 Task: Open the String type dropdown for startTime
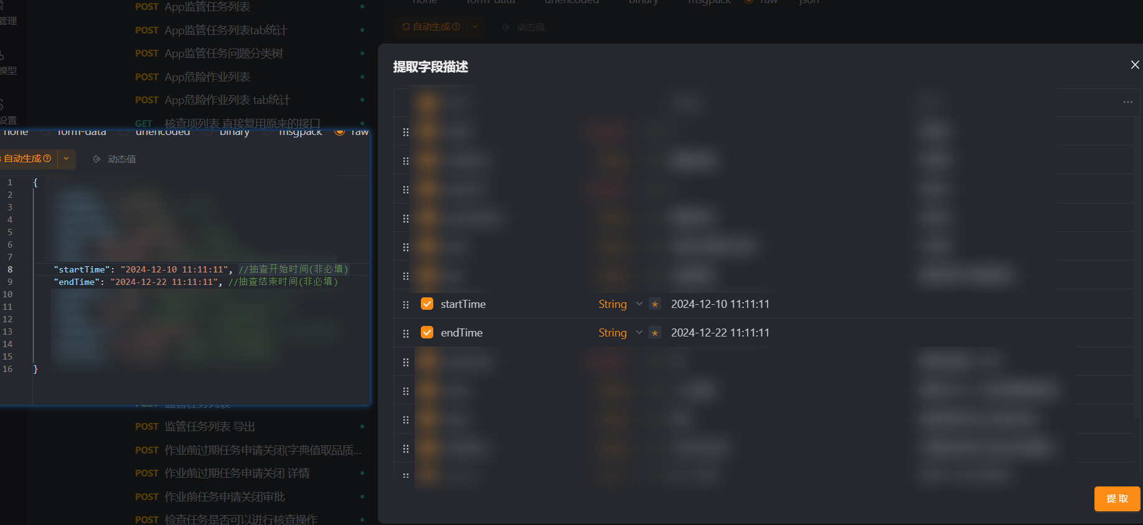coord(620,304)
